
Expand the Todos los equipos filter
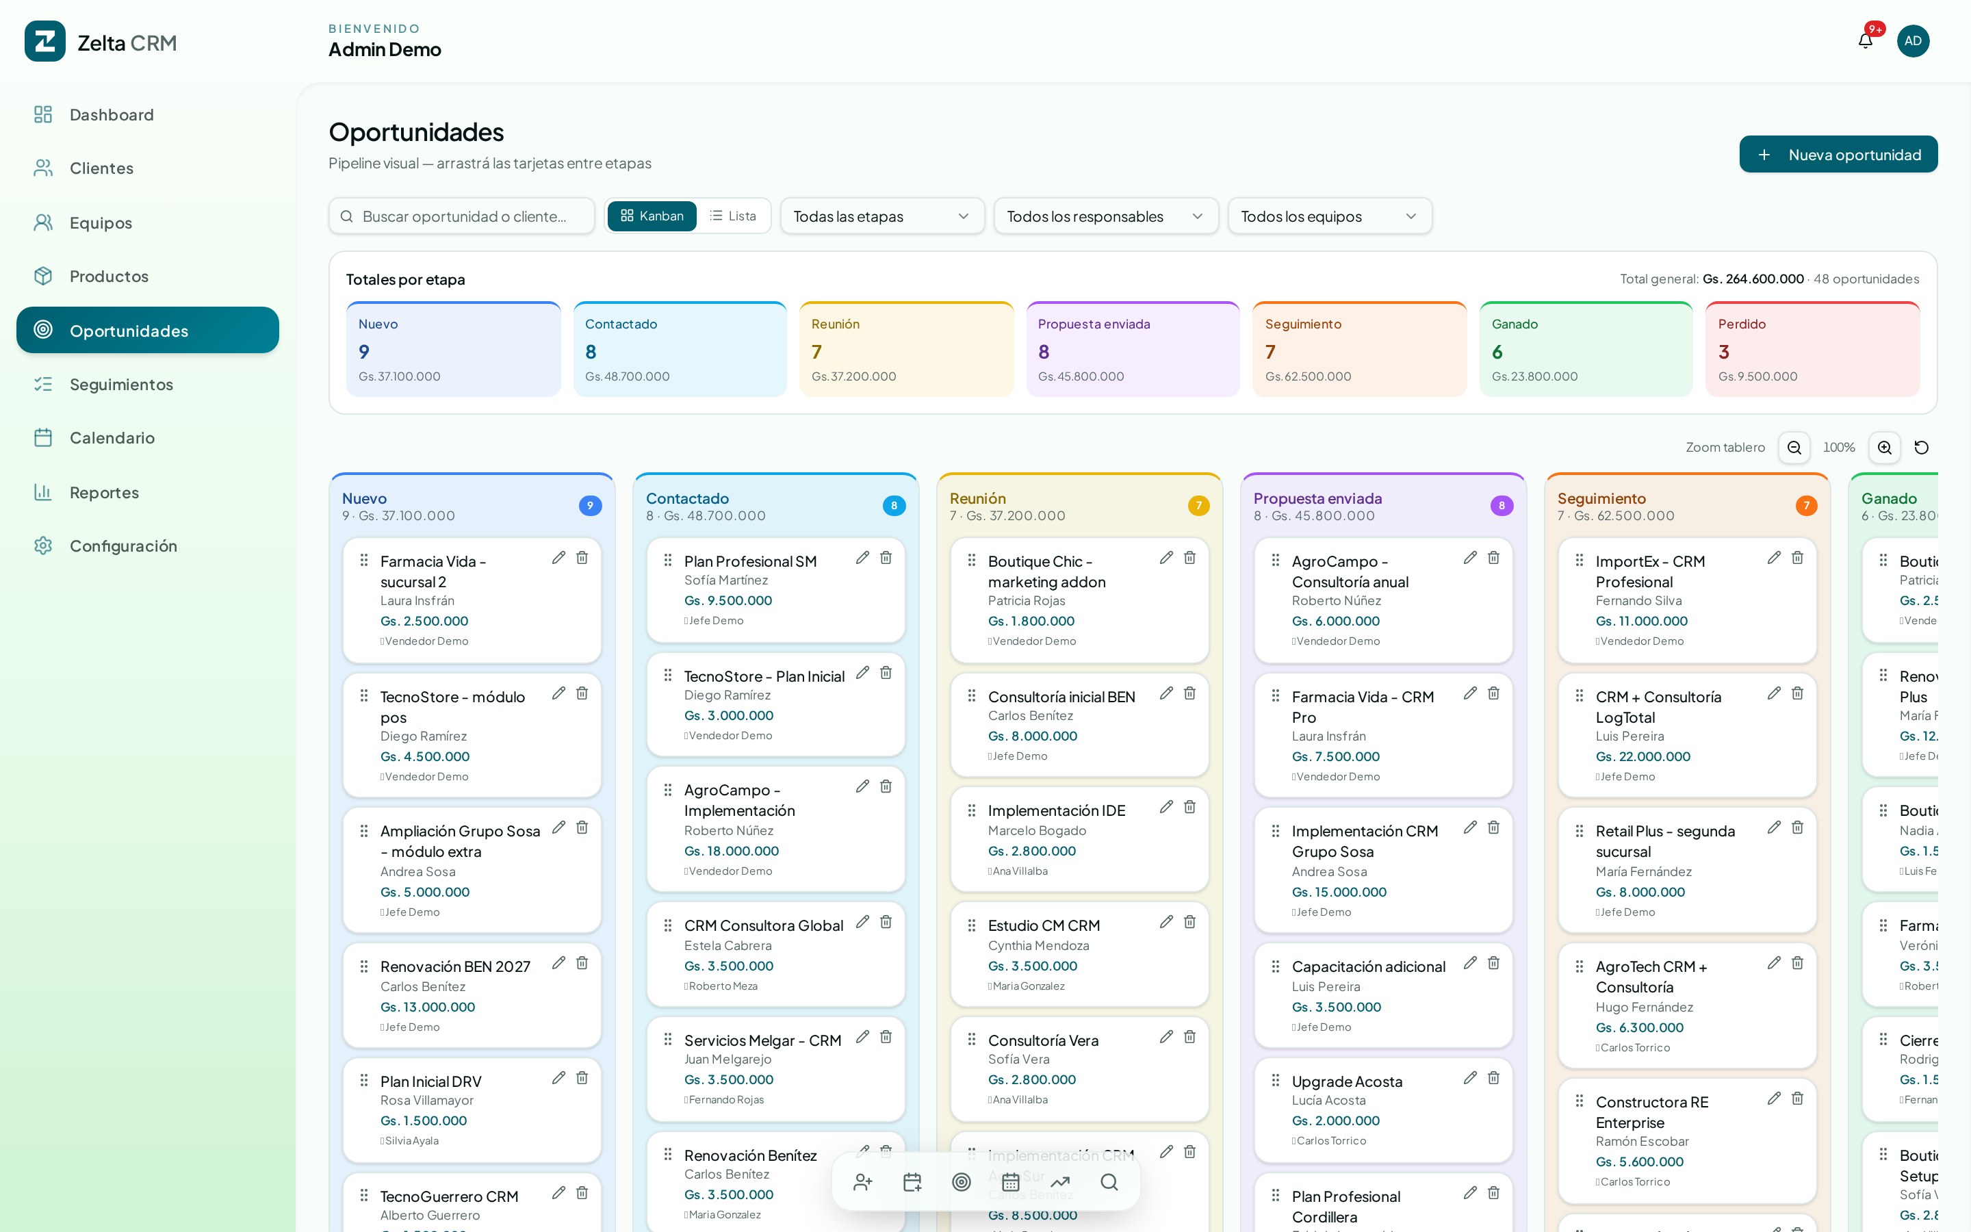pos(1330,216)
